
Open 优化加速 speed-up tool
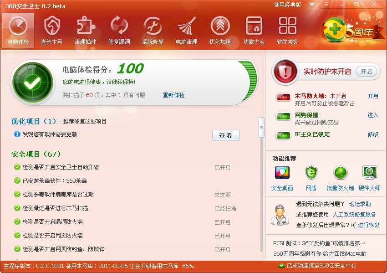point(220,31)
